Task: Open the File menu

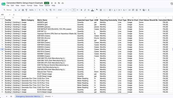Action: (x=8, y=5)
